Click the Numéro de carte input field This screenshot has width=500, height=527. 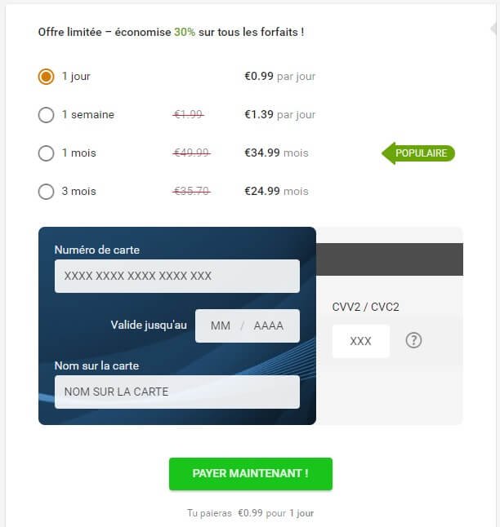(176, 276)
